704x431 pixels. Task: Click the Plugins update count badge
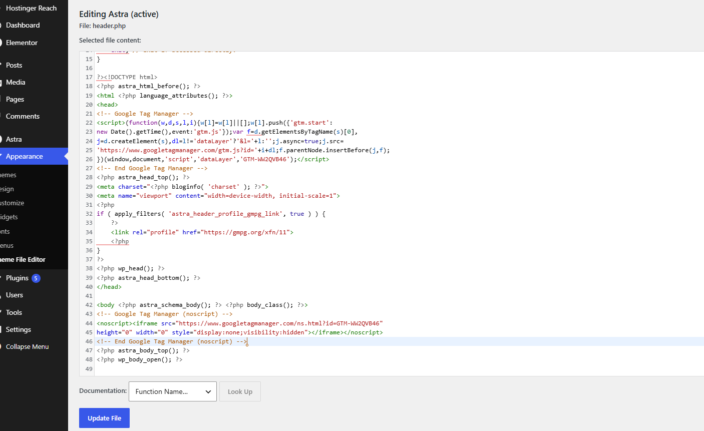click(x=36, y=278)
